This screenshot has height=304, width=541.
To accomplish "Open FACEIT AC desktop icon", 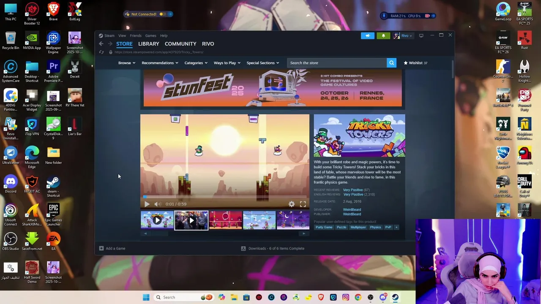I will [x=32, y=185].
